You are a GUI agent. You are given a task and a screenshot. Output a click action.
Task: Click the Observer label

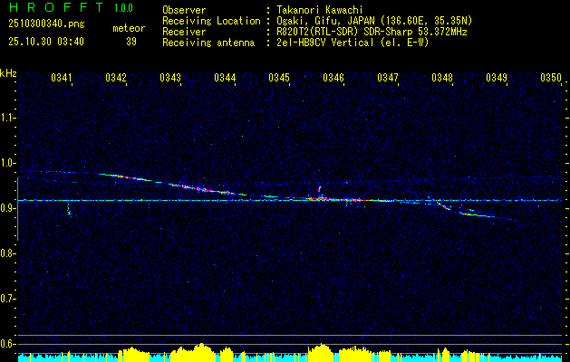[x=184, y=10]
